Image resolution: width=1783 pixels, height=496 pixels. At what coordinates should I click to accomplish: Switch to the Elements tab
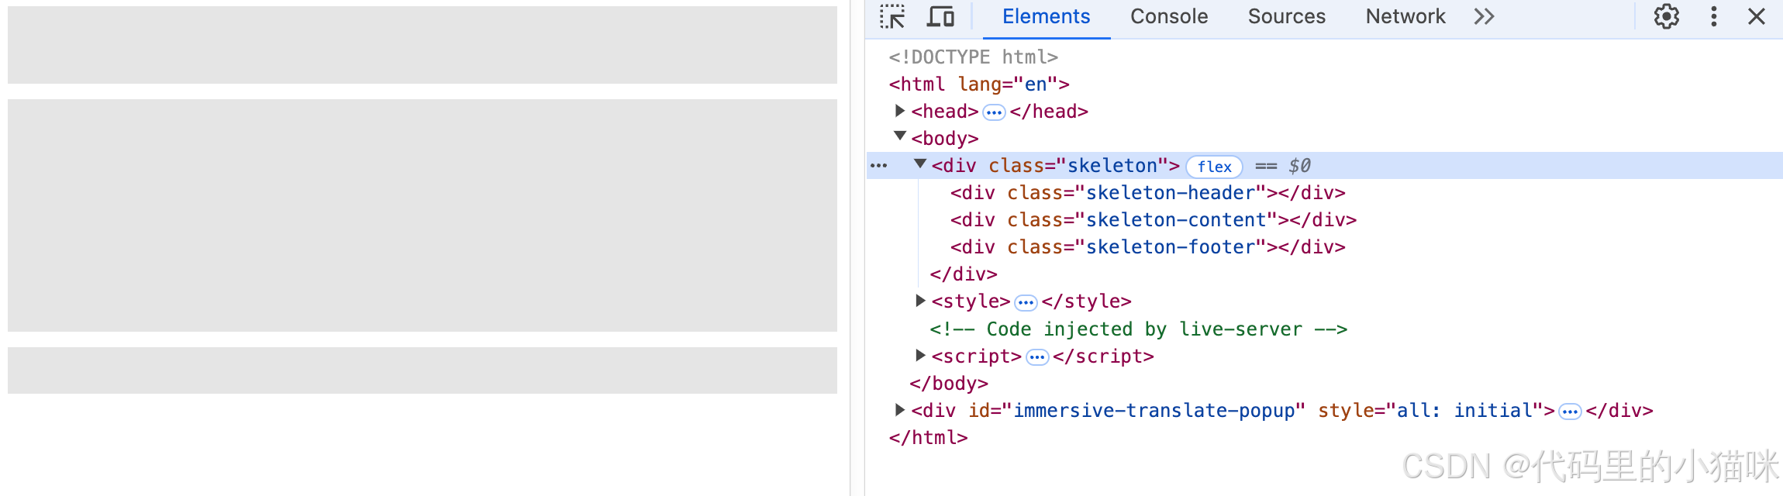coord(1046,16)
